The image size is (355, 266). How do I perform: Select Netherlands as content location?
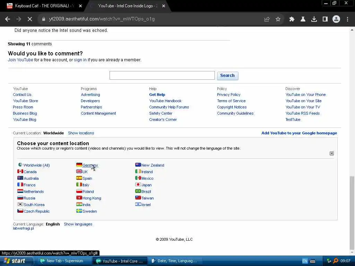[x=34, y=192]
